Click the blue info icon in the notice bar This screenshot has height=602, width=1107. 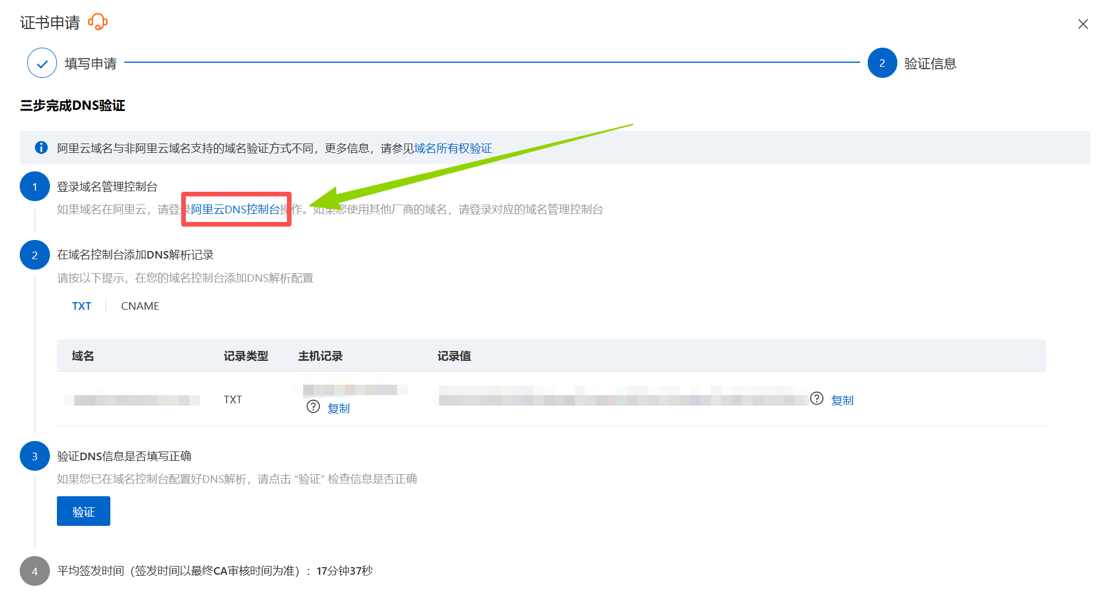pos(41,148)
